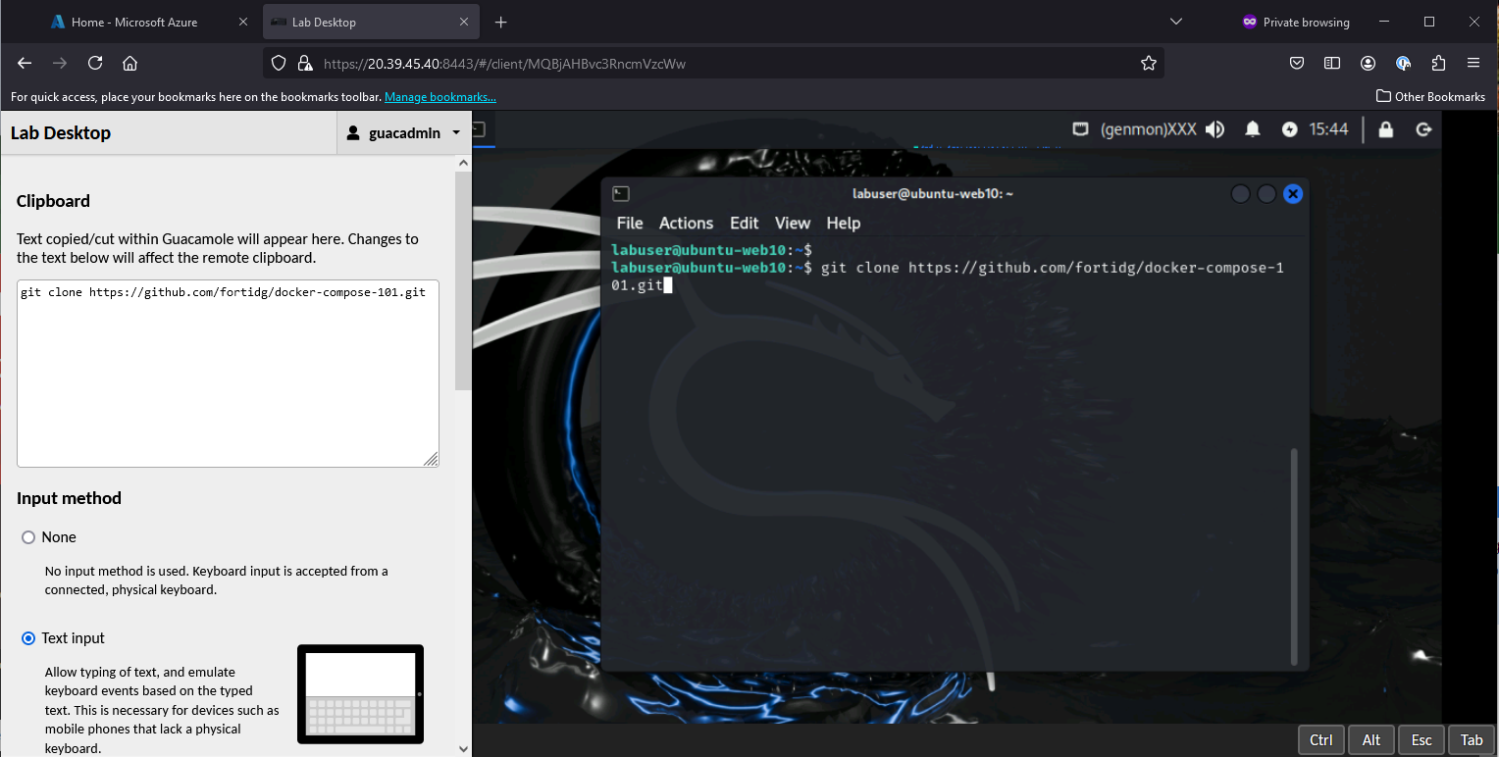Viewport: 1499px width, 757px height.
Task: Click the Lab Desktop sidebar title
Action: click(x=61, y=132)
